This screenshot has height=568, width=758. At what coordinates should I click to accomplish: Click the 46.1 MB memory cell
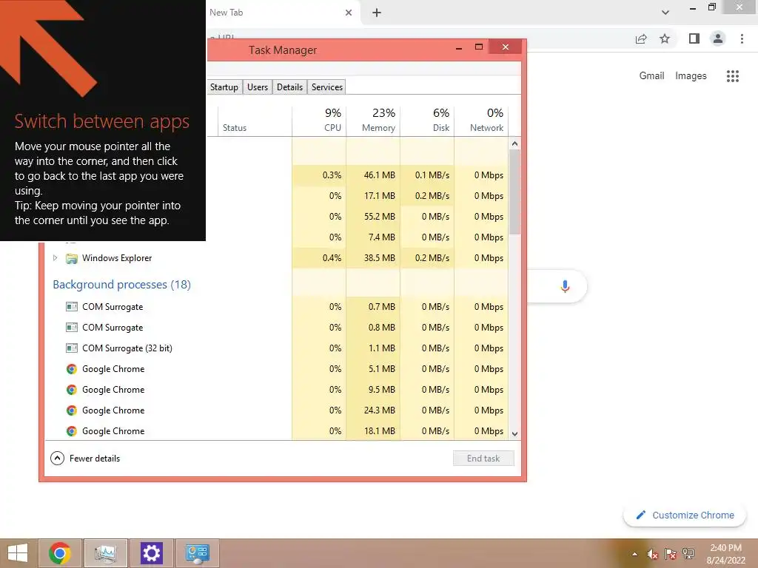[373, 175]
